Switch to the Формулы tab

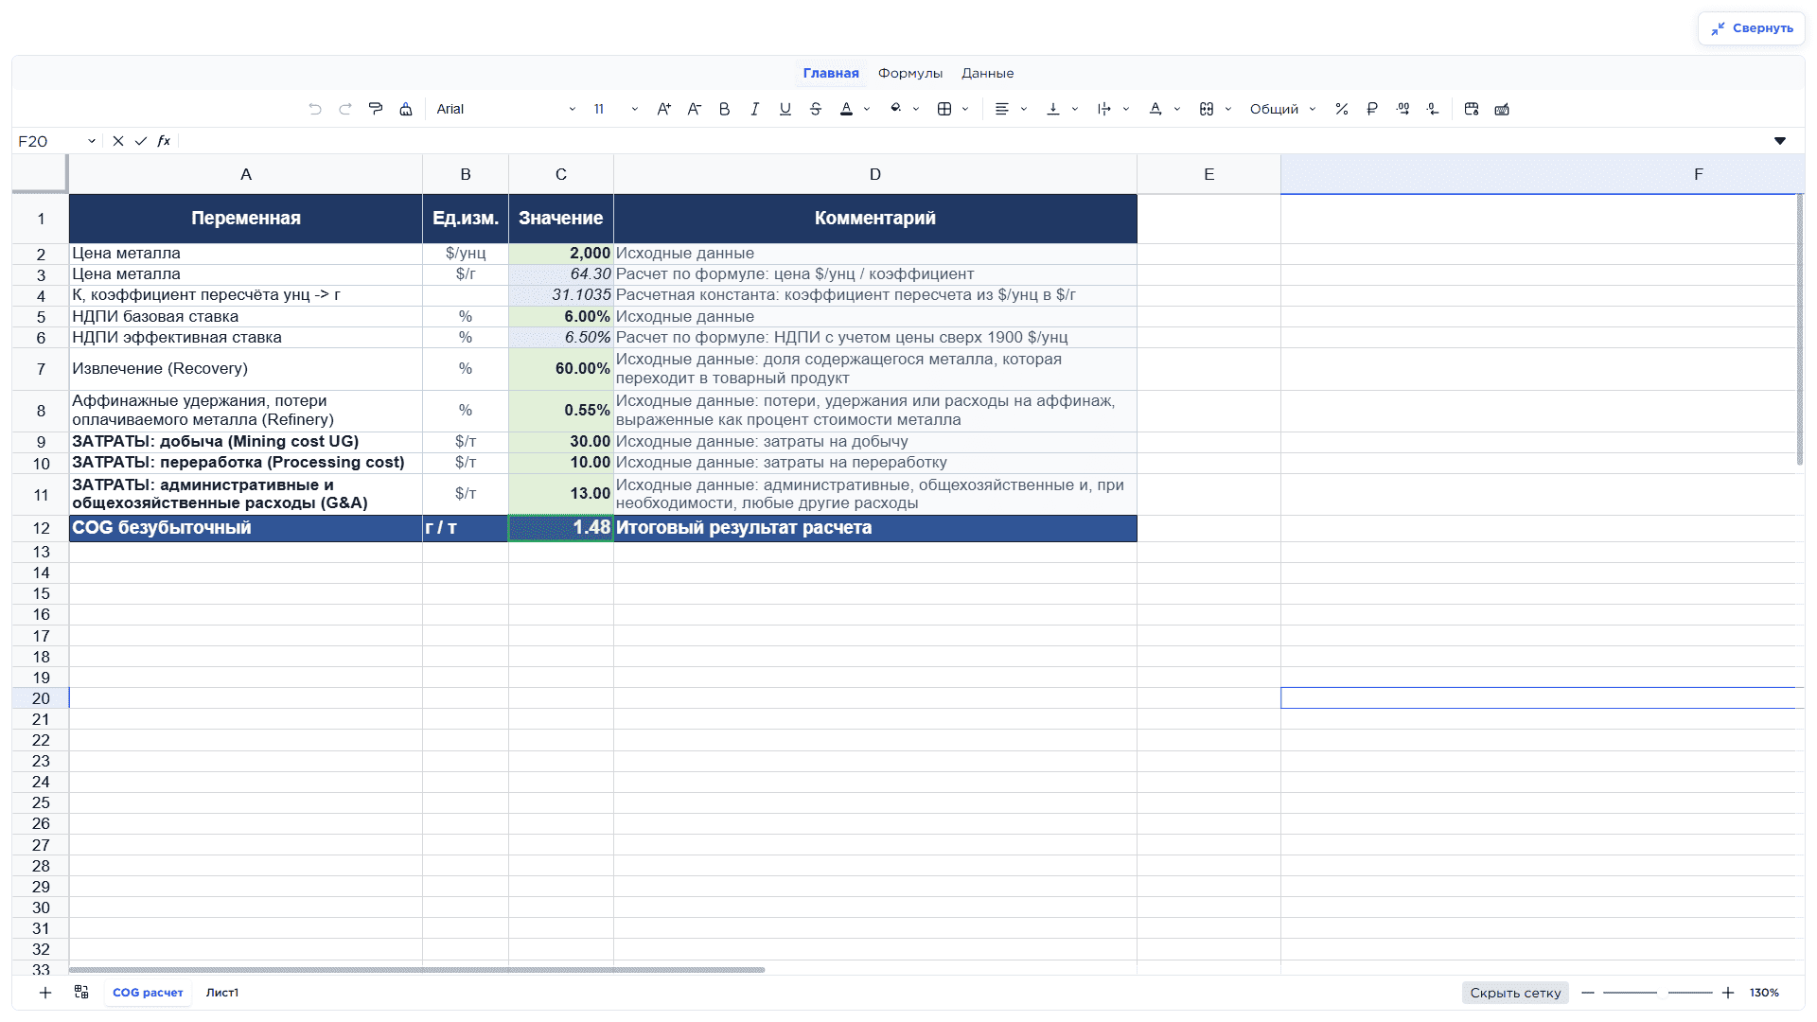(x=910, y=73)
